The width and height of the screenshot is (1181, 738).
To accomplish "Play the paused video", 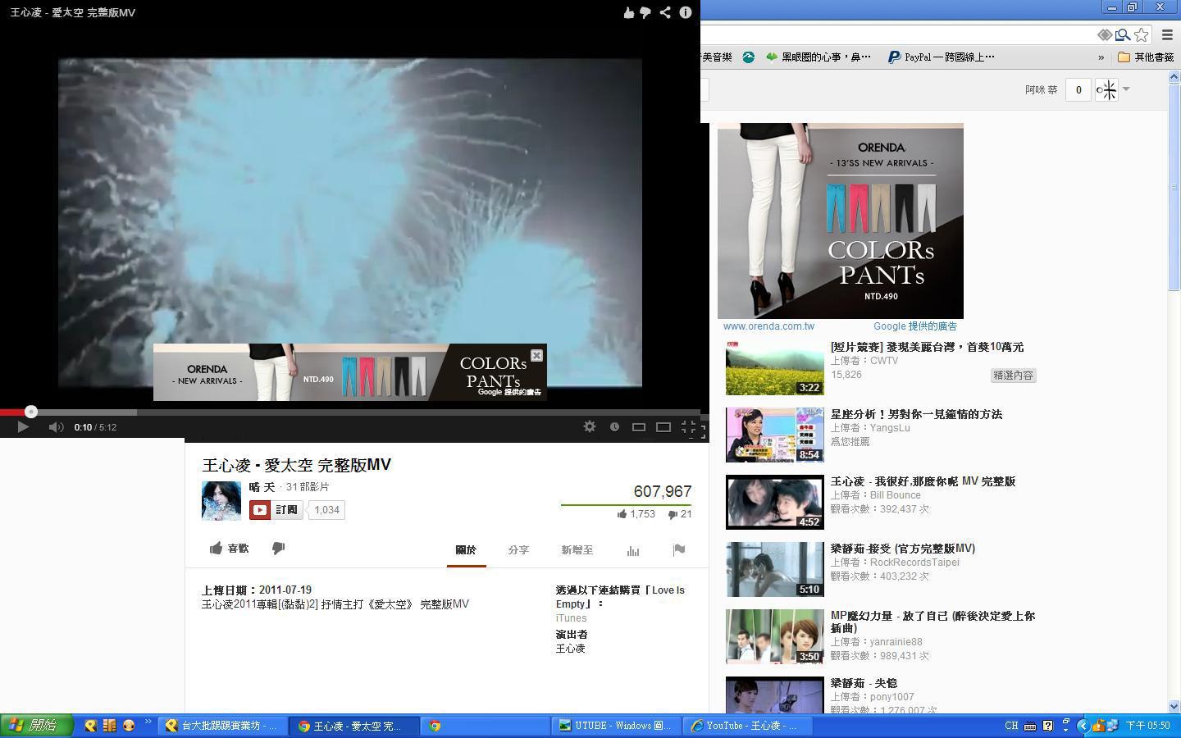I will [x=23, y=426].
